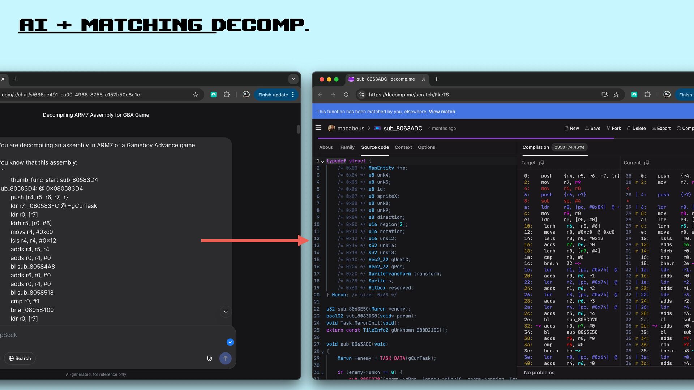Follow the View match link

tap(442, 112)
